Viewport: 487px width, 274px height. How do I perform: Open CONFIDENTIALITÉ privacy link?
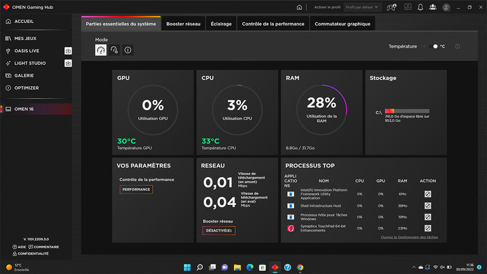pyautogui.click(x=30, y=254)
